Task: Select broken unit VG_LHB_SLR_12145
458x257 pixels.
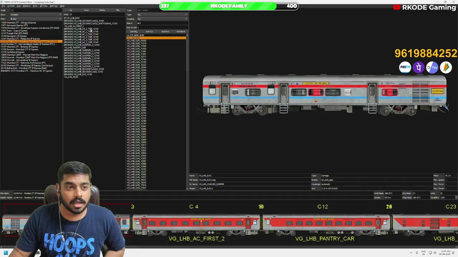Action: click(78, 74)
